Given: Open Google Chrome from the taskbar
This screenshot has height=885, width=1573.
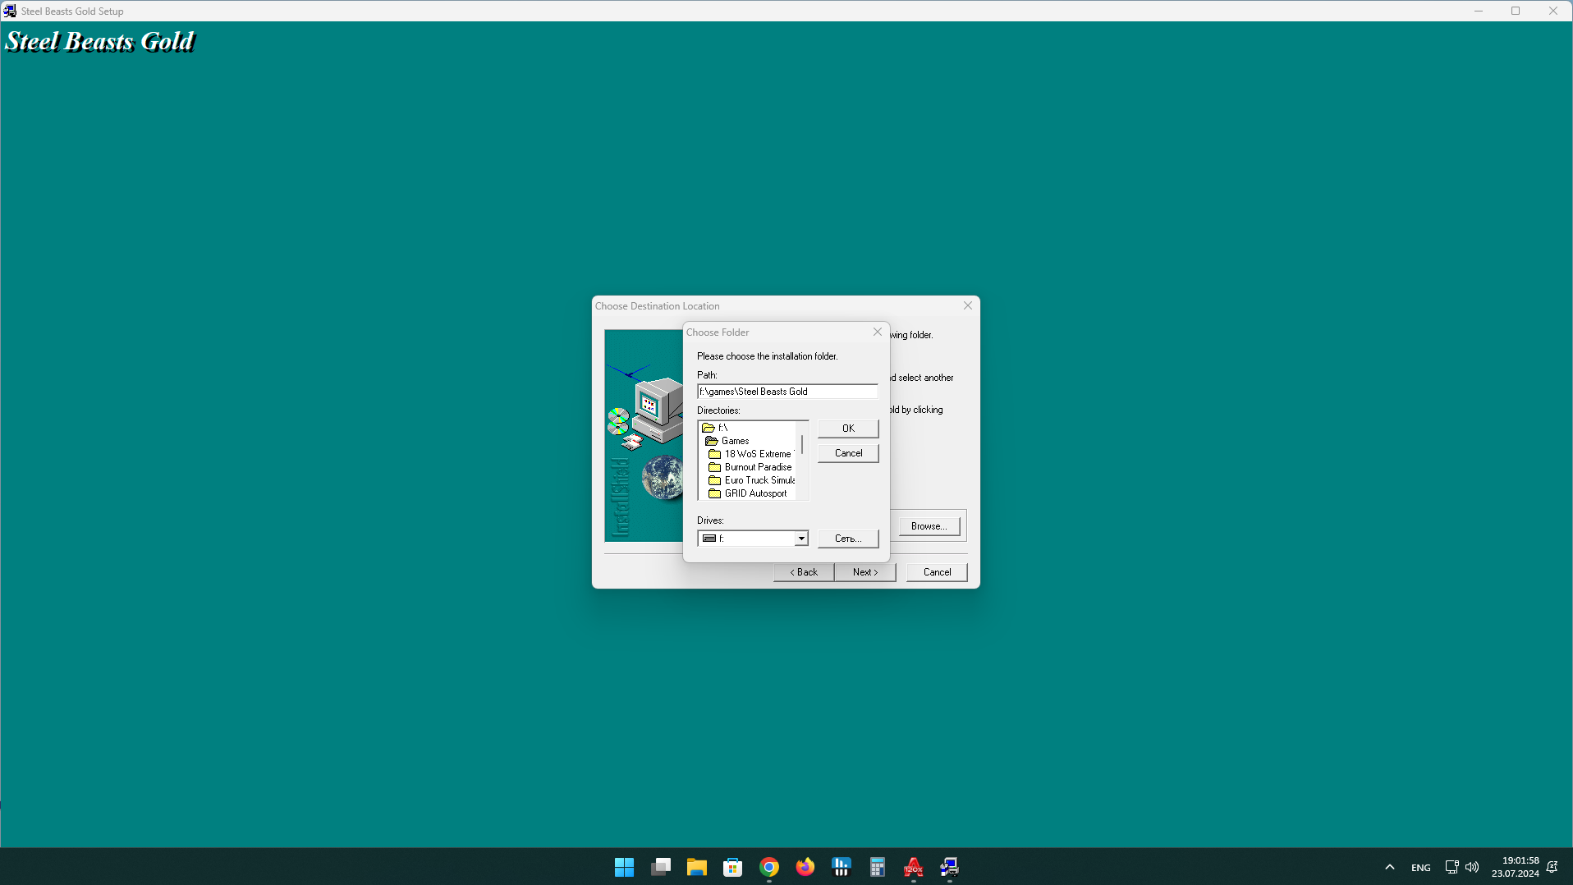Looking at the screenshot, I should (769, 867).
